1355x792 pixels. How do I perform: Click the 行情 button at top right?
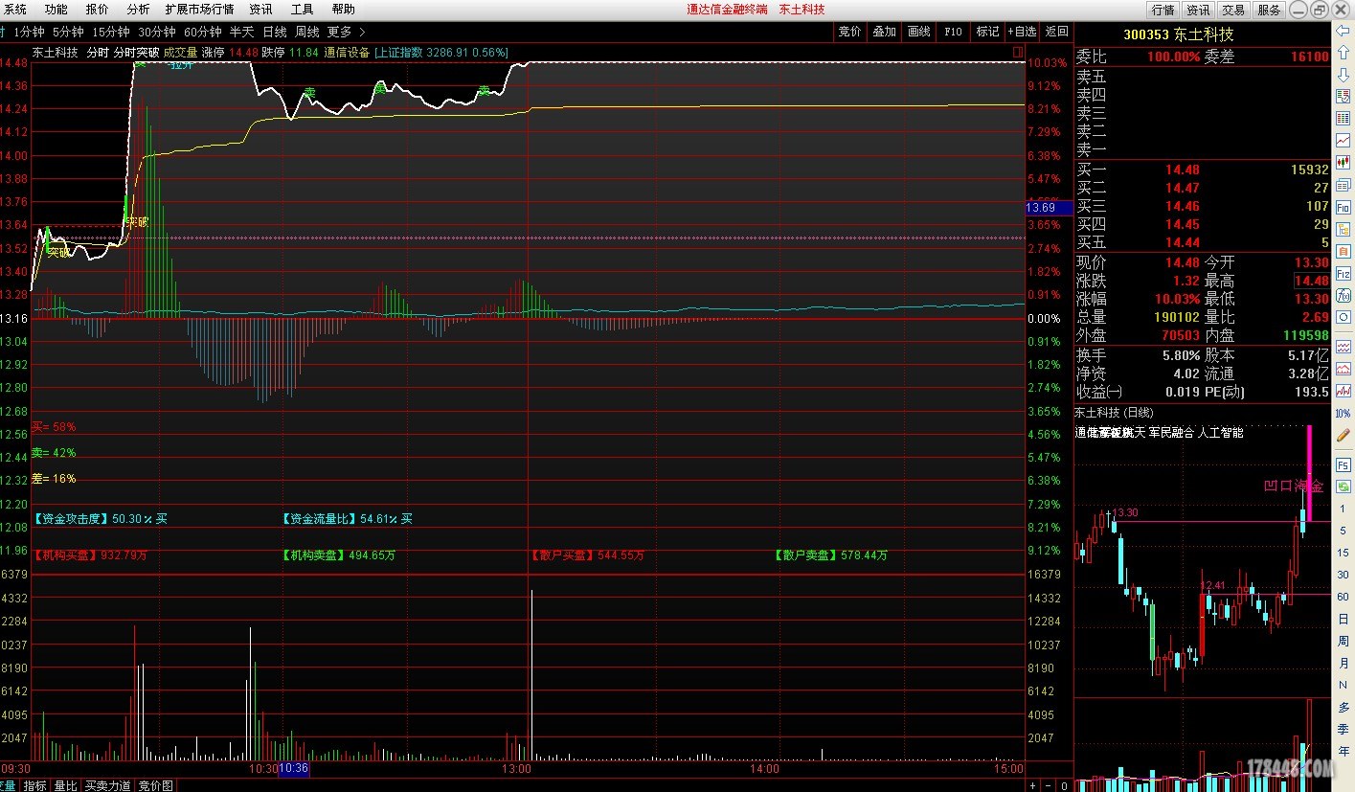(x=1163, y=10)
